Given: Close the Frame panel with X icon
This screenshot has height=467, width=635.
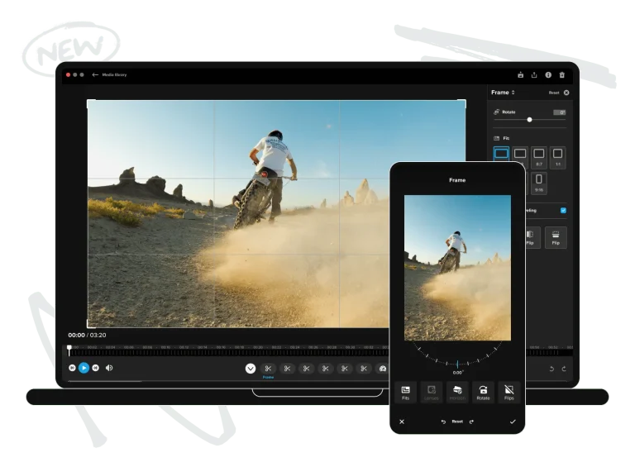Looking at the screenshot, I should [x=566, y=93].
